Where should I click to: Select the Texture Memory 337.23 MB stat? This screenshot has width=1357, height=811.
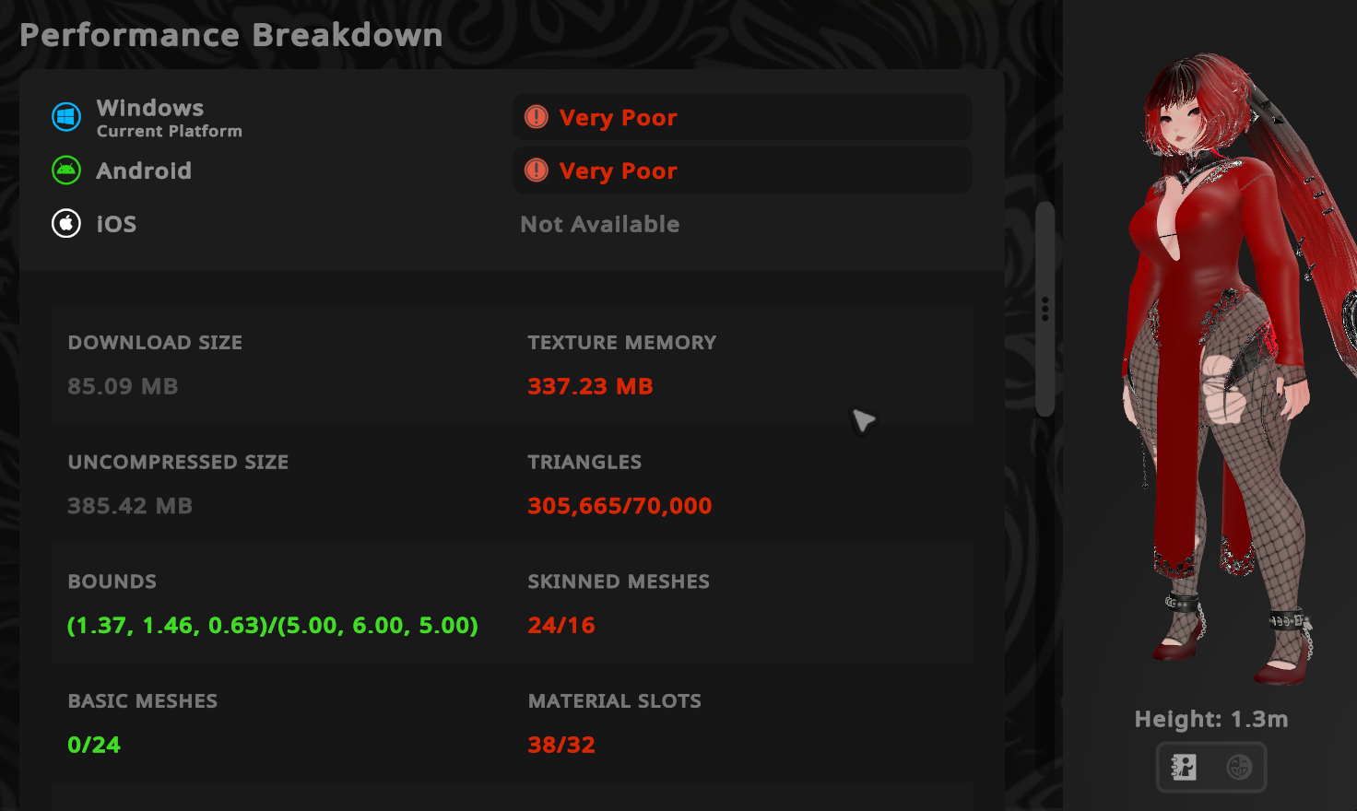pyautogui.click(x=590, y=386)
